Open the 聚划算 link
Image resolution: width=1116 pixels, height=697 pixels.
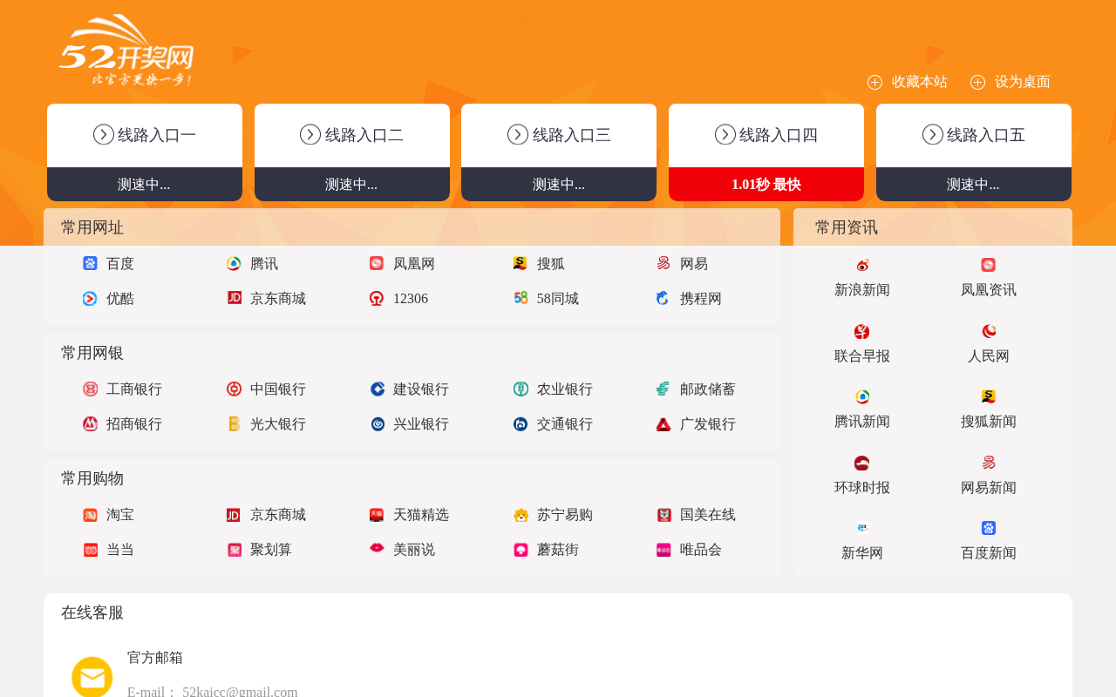click(x=271, y=550)
